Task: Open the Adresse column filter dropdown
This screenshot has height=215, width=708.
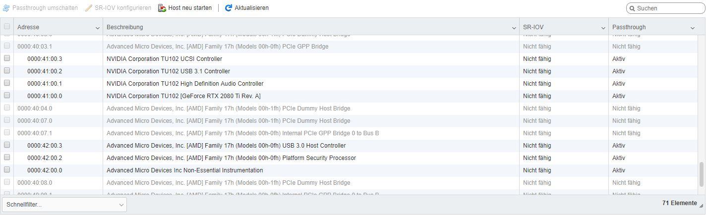Action: [x=97, y=28]
